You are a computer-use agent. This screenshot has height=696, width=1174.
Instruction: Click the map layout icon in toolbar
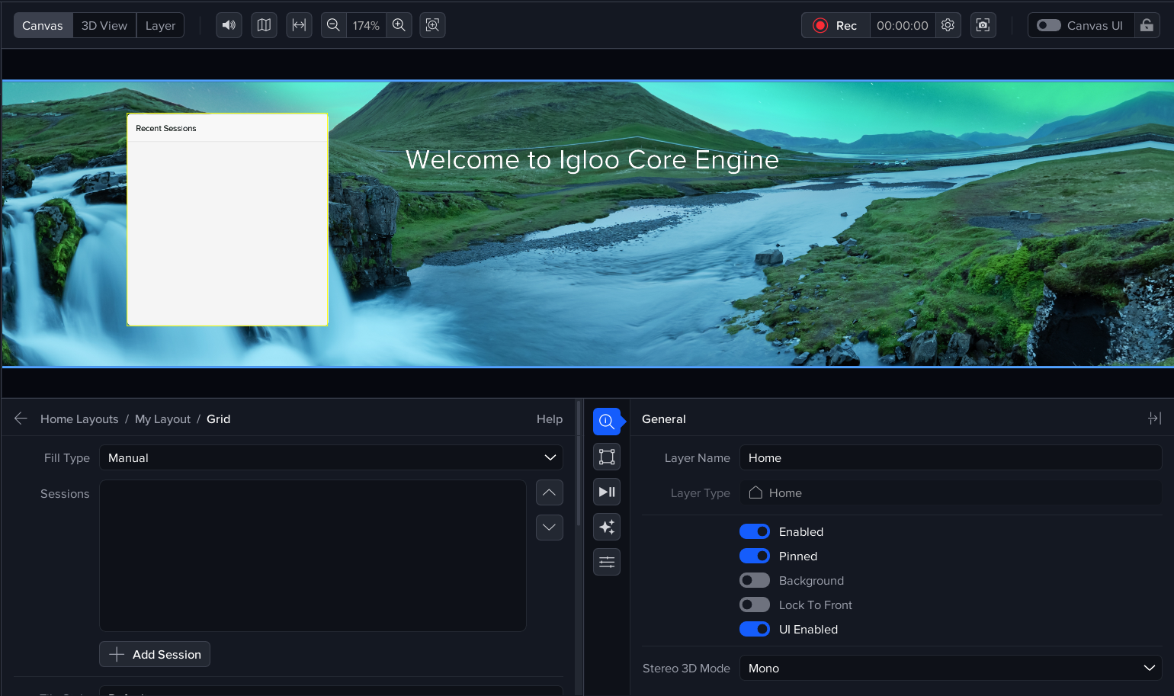tap(264, 25)
